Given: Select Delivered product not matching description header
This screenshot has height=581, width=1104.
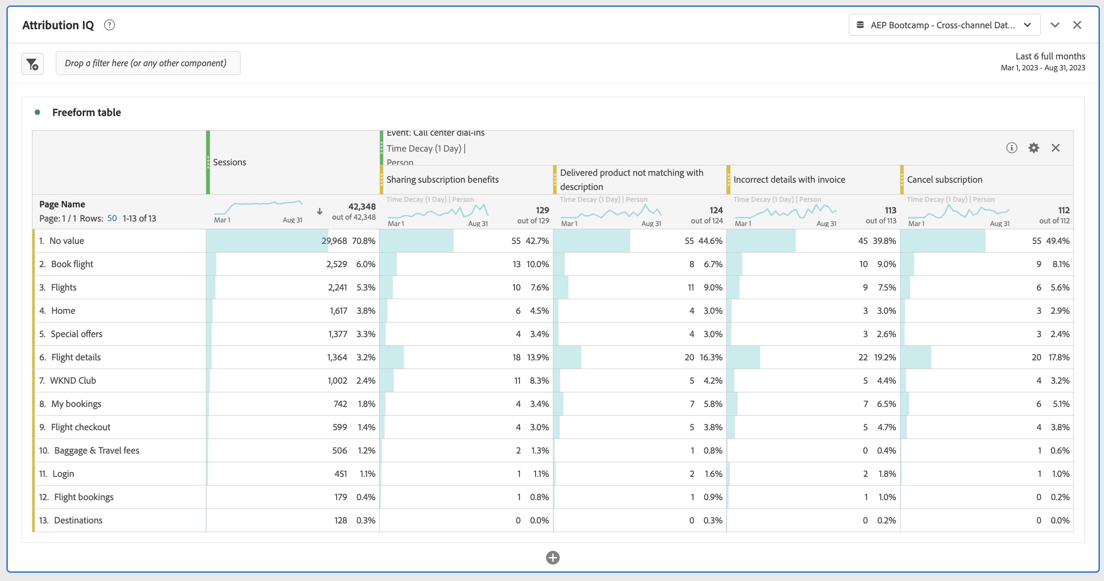Looking at the screenshot, I should 639,180.
